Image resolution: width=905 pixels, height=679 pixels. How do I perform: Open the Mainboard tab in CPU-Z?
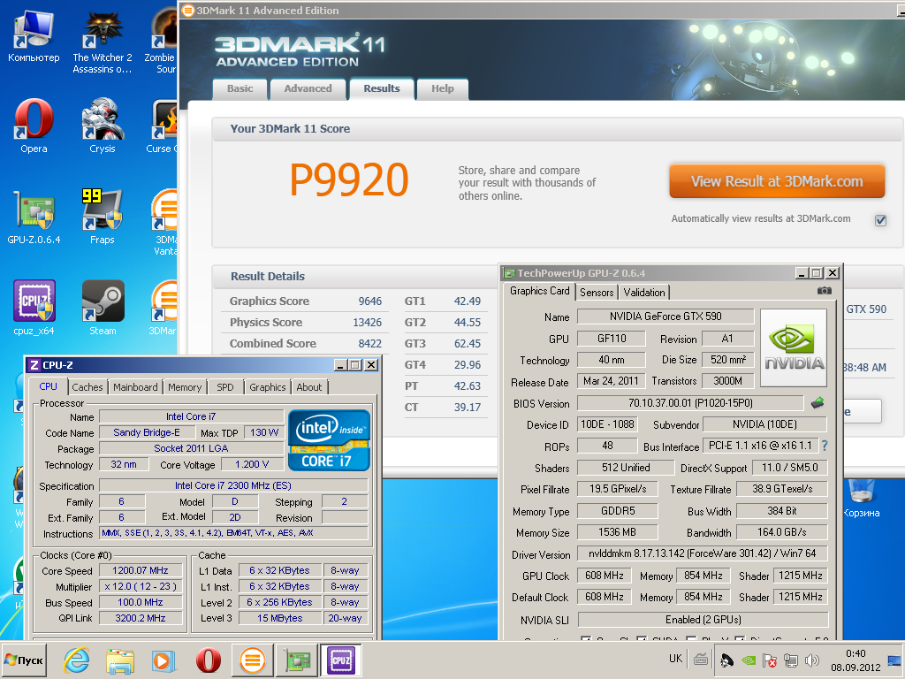coord(135,387)
